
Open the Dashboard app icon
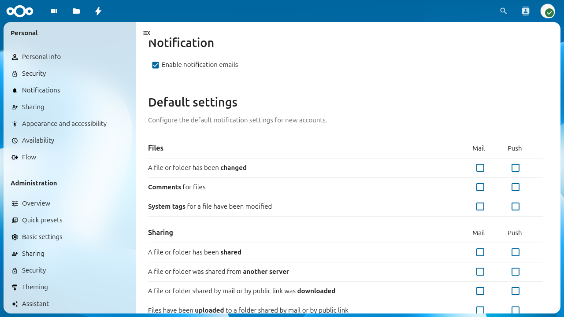pos(54,11)
